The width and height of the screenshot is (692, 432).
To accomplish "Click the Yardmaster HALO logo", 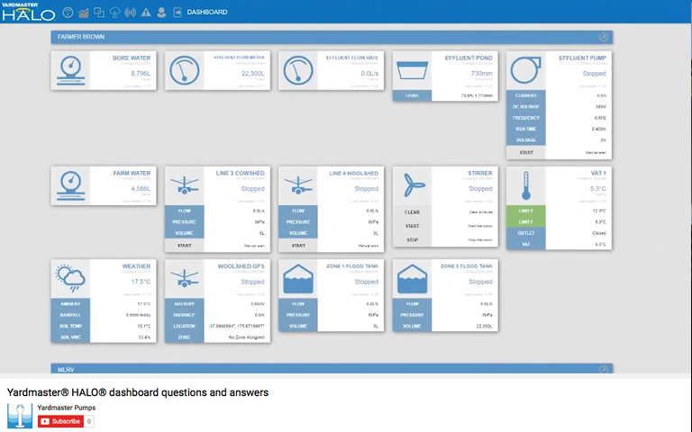I will click(x=28, y=12).
